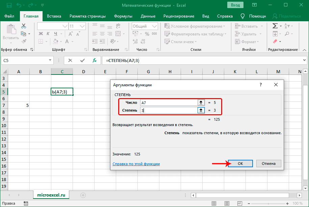
Task: Click in the Число input field
Action: pos(168,102)
